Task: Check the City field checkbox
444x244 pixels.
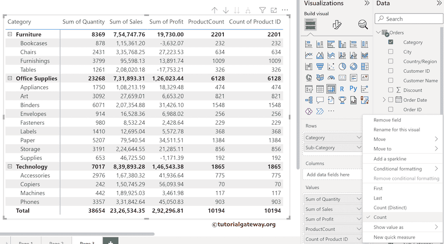Action: [x=391, y=51]
